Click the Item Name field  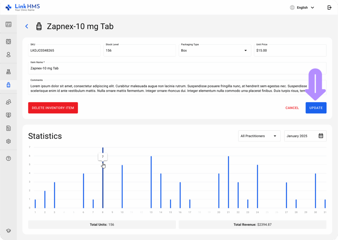point(177,68)
